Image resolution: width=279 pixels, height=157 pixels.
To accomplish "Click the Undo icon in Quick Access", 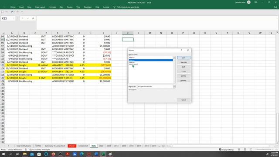I will coord(7,12).
